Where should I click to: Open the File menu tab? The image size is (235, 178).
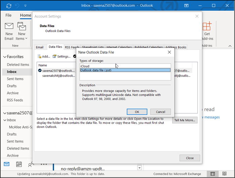tap(8, 15)
